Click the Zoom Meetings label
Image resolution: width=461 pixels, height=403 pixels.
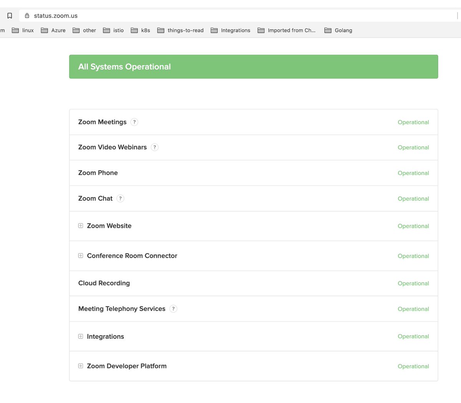click(102, 122)
